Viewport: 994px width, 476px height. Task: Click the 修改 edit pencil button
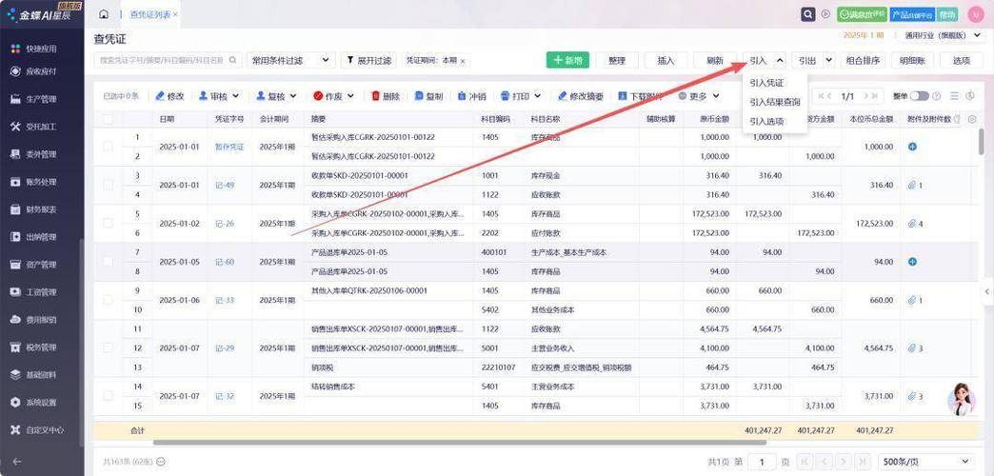pyautogui.click(x=169, y=96)
